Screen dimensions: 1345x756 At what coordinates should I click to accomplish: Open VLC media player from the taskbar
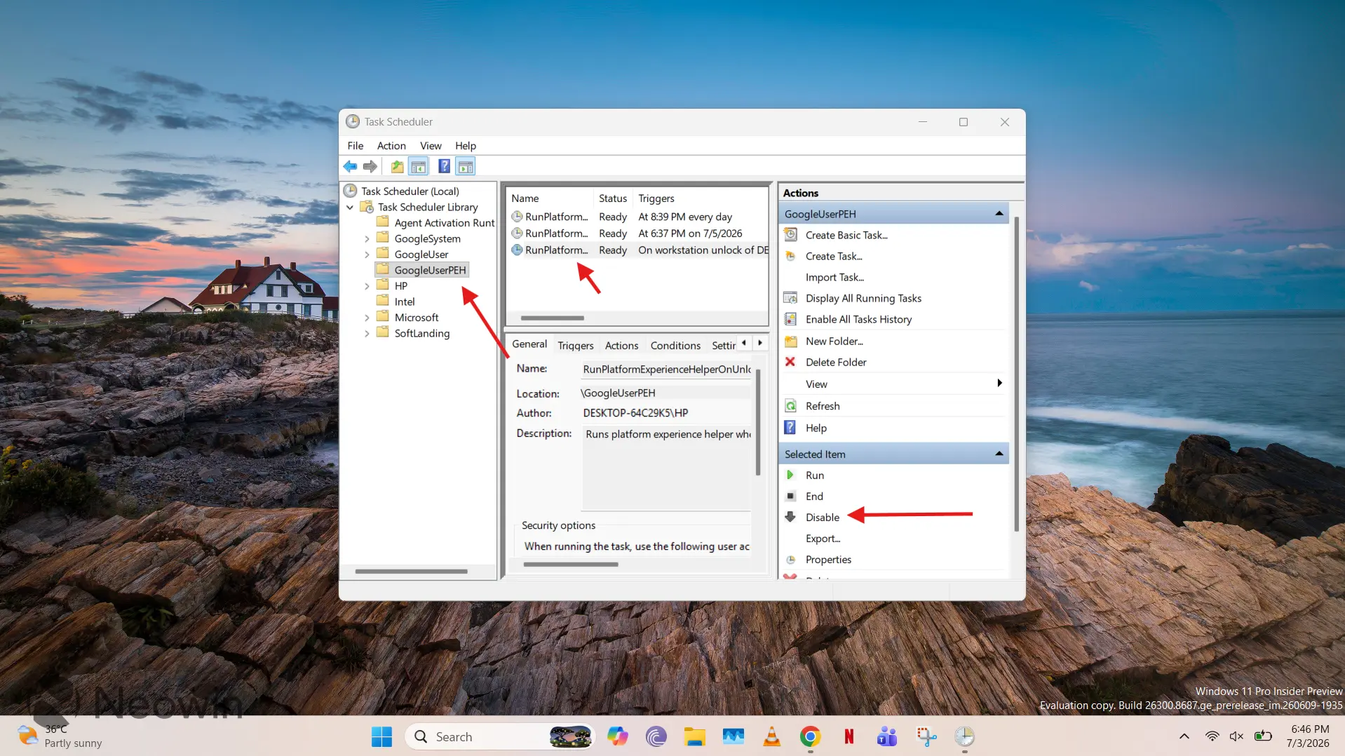tap(771, 736)
